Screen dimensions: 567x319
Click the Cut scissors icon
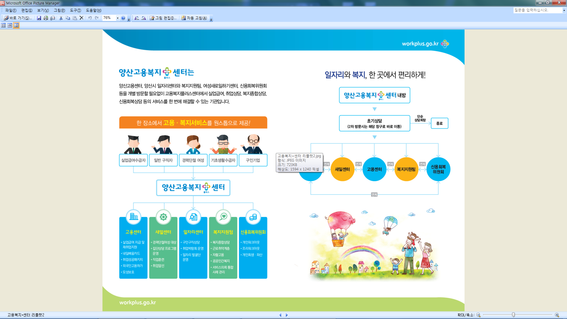tap(61, 18)
